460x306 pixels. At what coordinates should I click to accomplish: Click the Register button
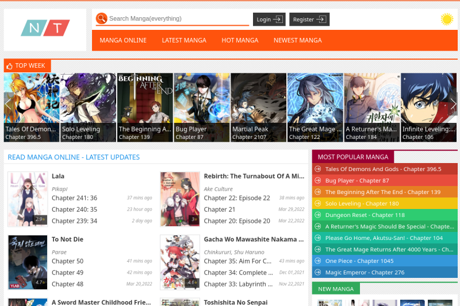pyautogui.click(x=309, y=20)
